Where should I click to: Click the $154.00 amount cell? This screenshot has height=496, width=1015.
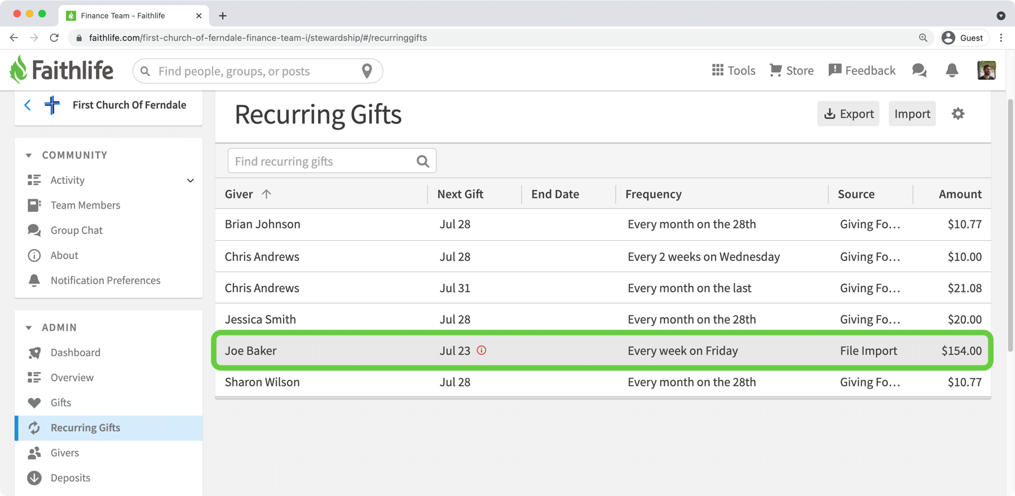point(961,351)
